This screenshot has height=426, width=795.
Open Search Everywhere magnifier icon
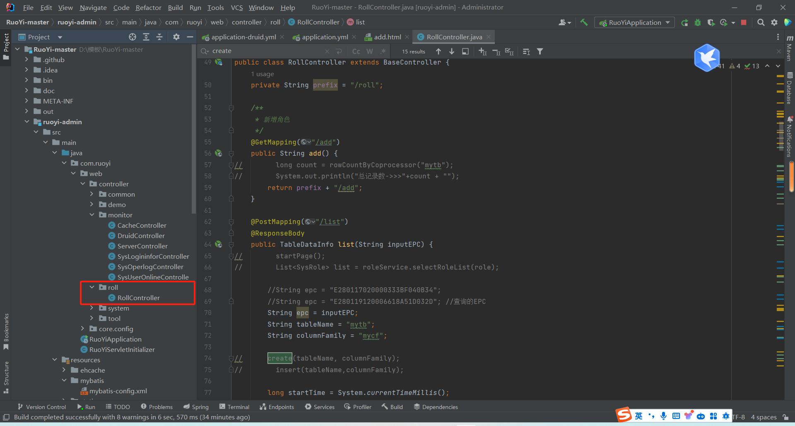(x=761, y=22)
